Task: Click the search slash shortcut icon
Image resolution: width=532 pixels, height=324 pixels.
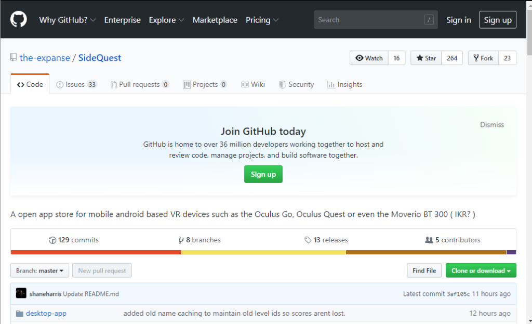Action: (x=429, y=20)
